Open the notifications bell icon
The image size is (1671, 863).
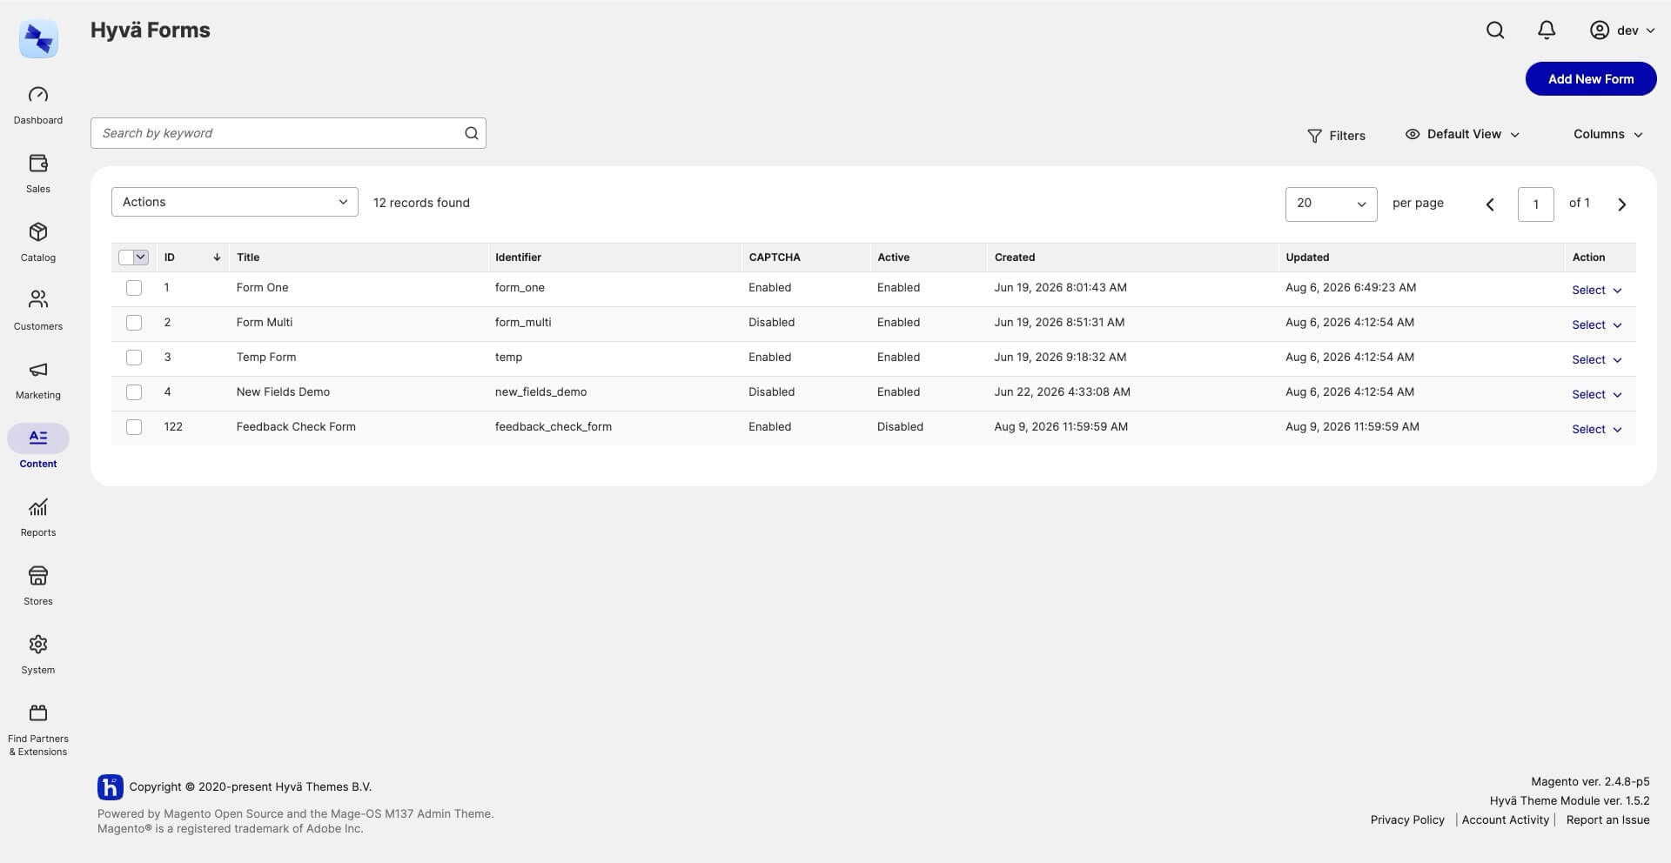coord(1547,30)
